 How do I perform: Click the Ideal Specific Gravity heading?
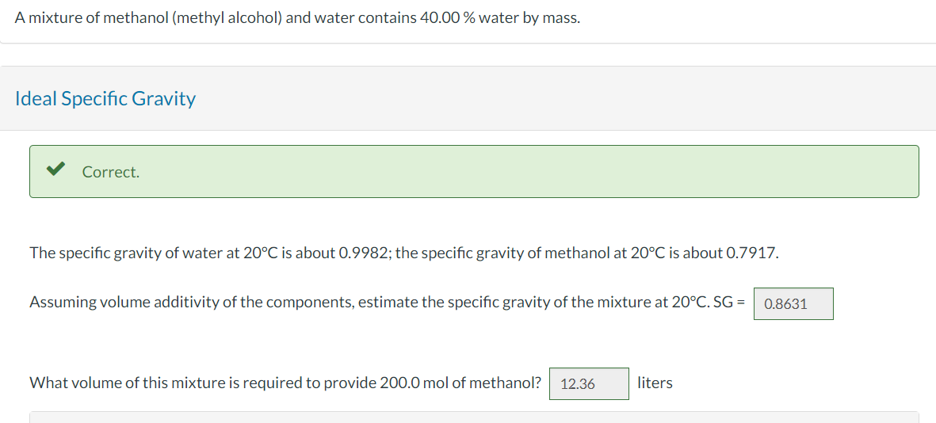point(105,99)
